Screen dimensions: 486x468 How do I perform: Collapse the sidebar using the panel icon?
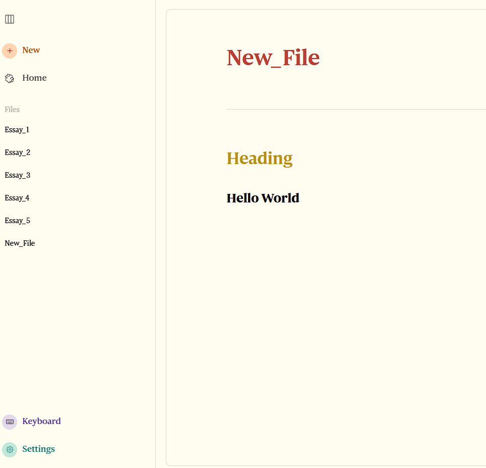click(10, 19)
